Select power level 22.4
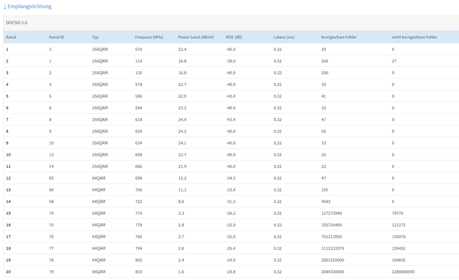The width and height of the screenshot is (459, 280). (x=182, y=50)
